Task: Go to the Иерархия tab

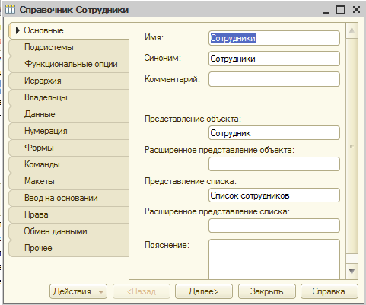Action: pos(68,81)
